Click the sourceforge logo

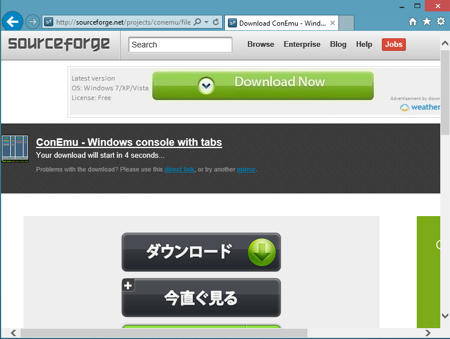pyautogui.click(x=59, y=44)
